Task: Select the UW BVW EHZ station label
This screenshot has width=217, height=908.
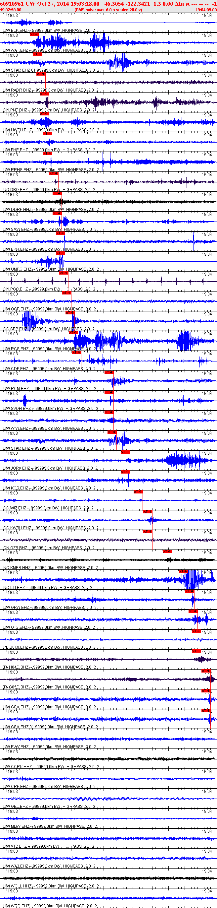Action: click(x=49, y=747)
